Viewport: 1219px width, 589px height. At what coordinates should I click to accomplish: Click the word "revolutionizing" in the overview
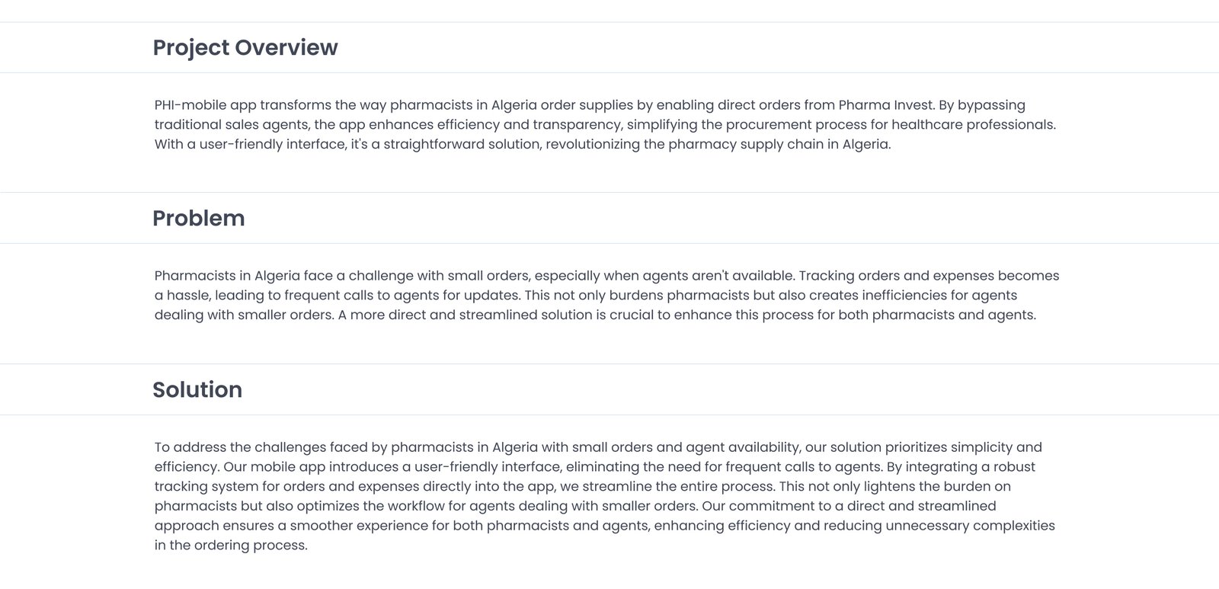592,145
